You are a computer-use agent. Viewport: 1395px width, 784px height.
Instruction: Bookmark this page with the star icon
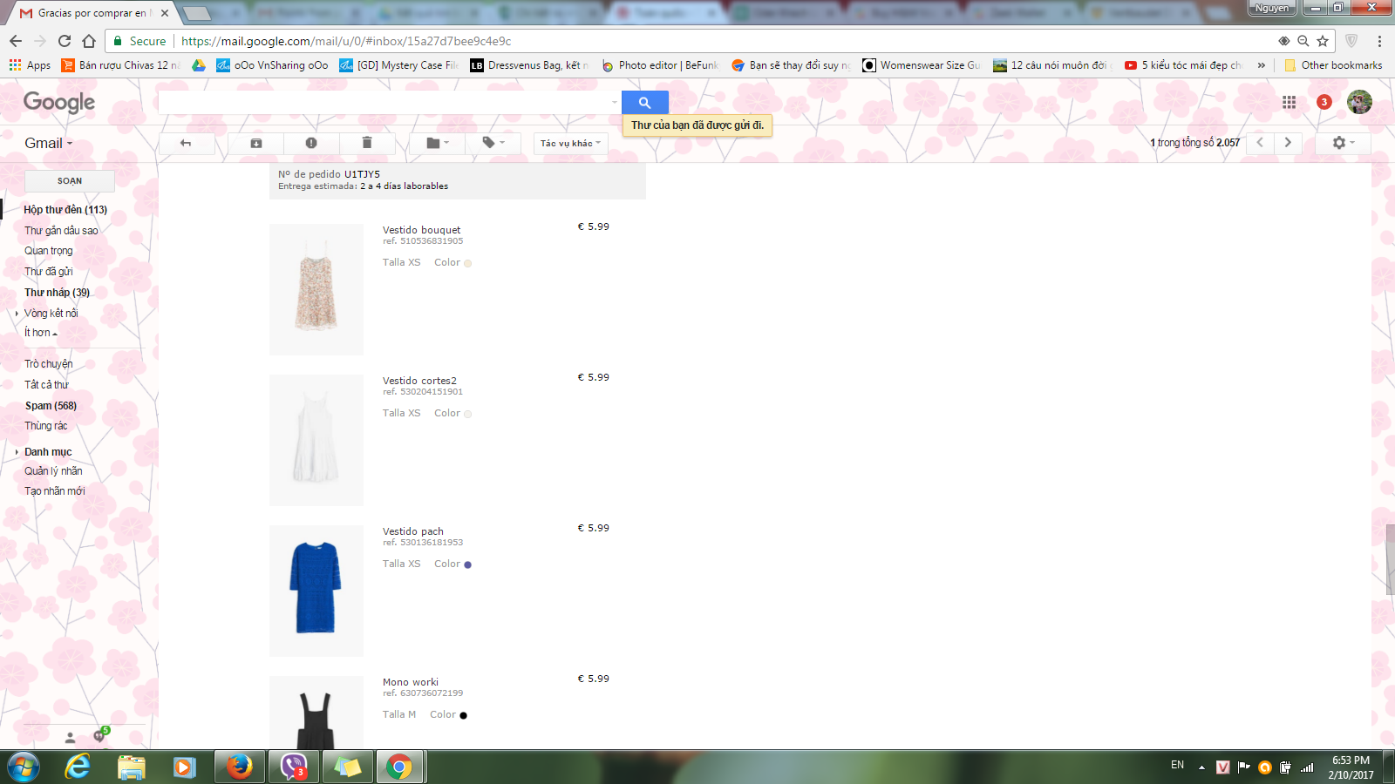(x=1323, y=41)
